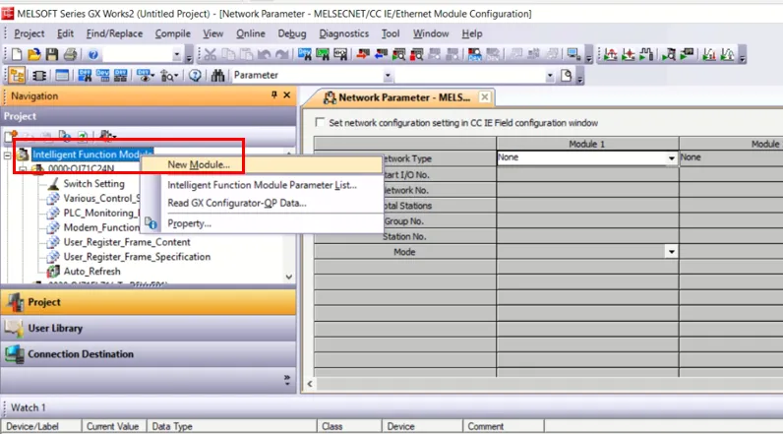Image resolution: width=783 pixels, height=434 pixels.
Task: Click the PLC_Monitoring tree item
Action: pyautogui.click(x=101, y=213)
